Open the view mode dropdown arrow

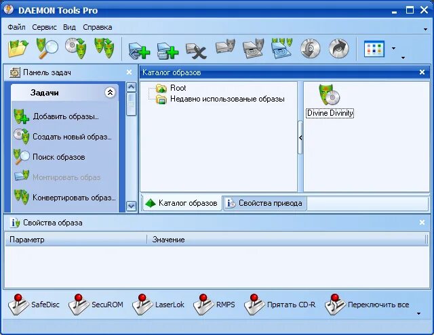(x=393, y=49)
